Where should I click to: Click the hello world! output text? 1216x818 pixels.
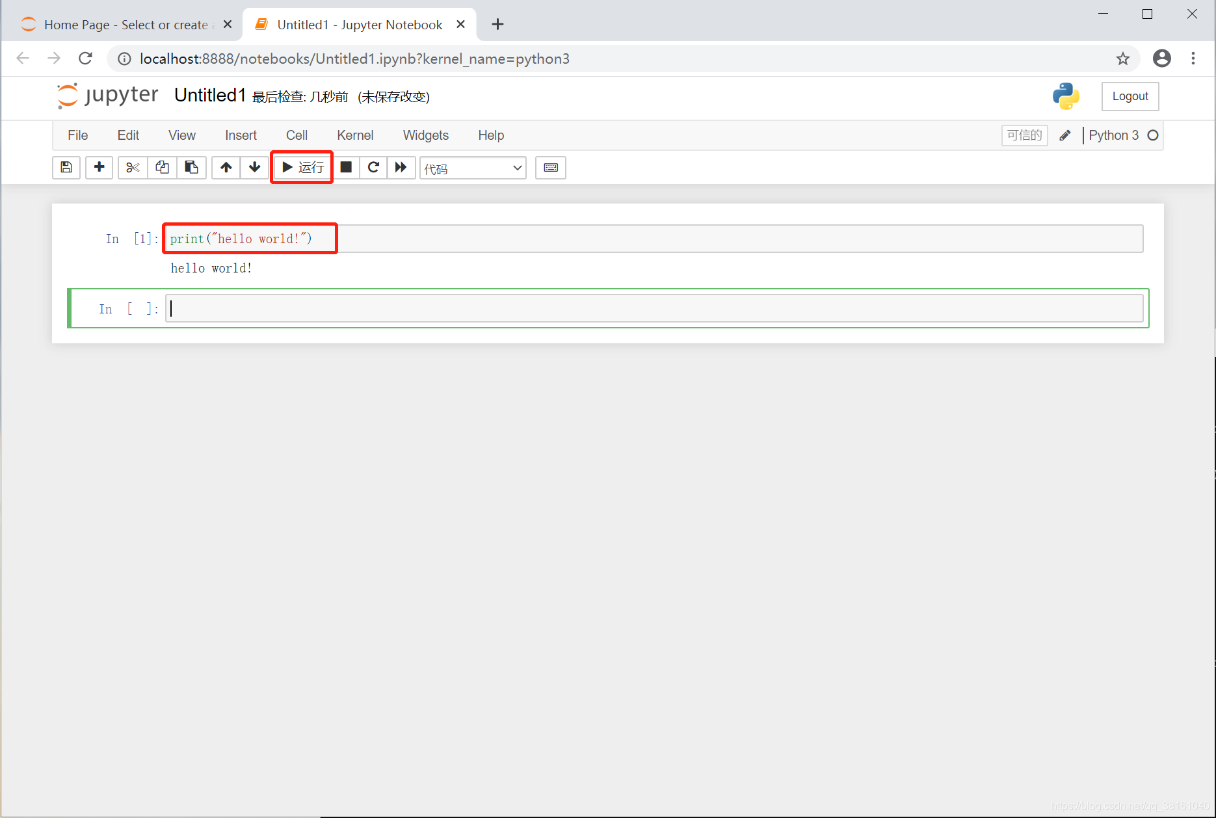[211, 268]
